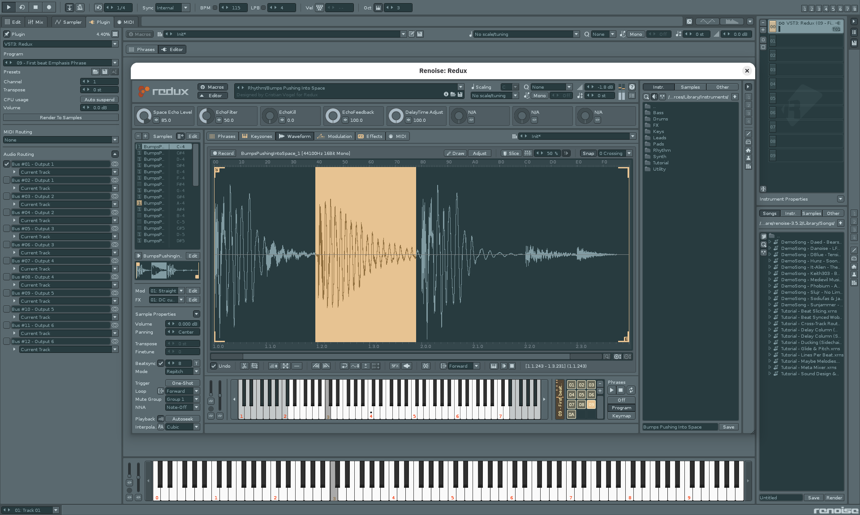Click the Space Echo Level macro knob
The width and height of the screenshot is (860, 515).
(144, 116)
